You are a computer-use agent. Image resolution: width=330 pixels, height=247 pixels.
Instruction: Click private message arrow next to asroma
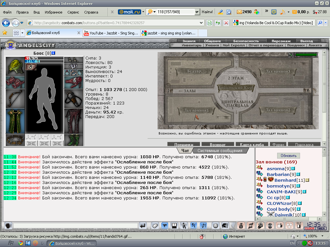tap(259, 168)
